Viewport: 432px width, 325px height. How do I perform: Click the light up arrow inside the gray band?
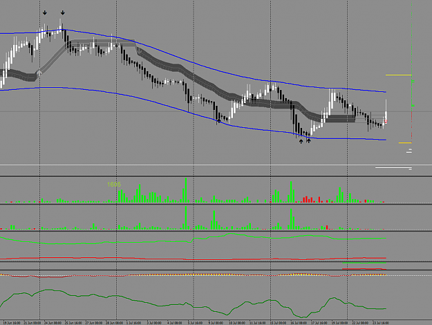pos(39,73)
